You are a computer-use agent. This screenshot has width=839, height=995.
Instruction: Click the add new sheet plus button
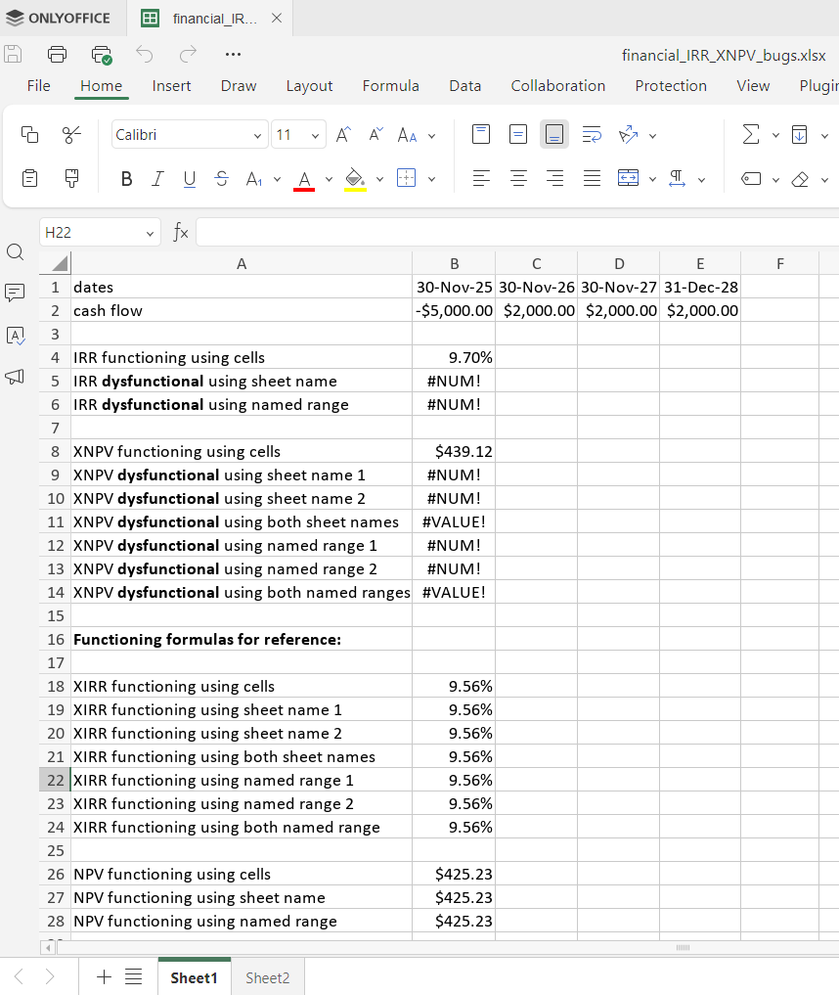pyautogui.click(x=105, y=976)
